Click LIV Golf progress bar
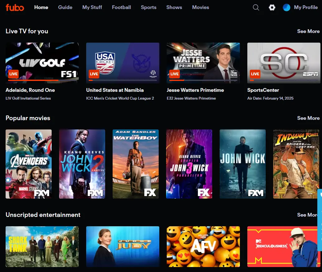Screen dimensions: 322x272 pyautogui.click(x=42, y=80)
